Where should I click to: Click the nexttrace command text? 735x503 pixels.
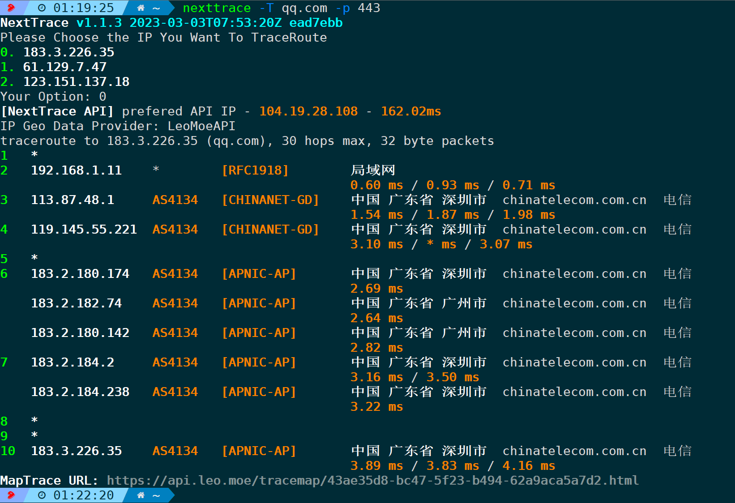pyautogui.click(x=217, y=8)
